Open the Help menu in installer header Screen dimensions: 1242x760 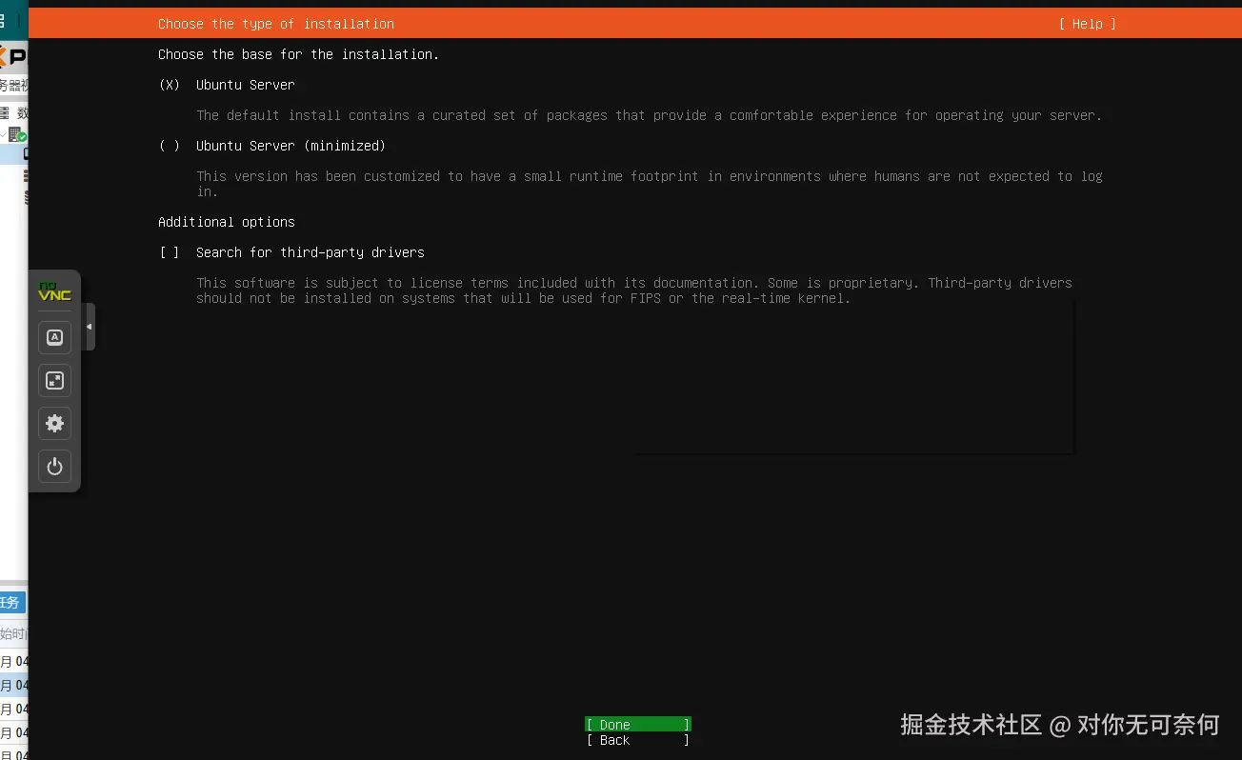(x=1087, y=24)
